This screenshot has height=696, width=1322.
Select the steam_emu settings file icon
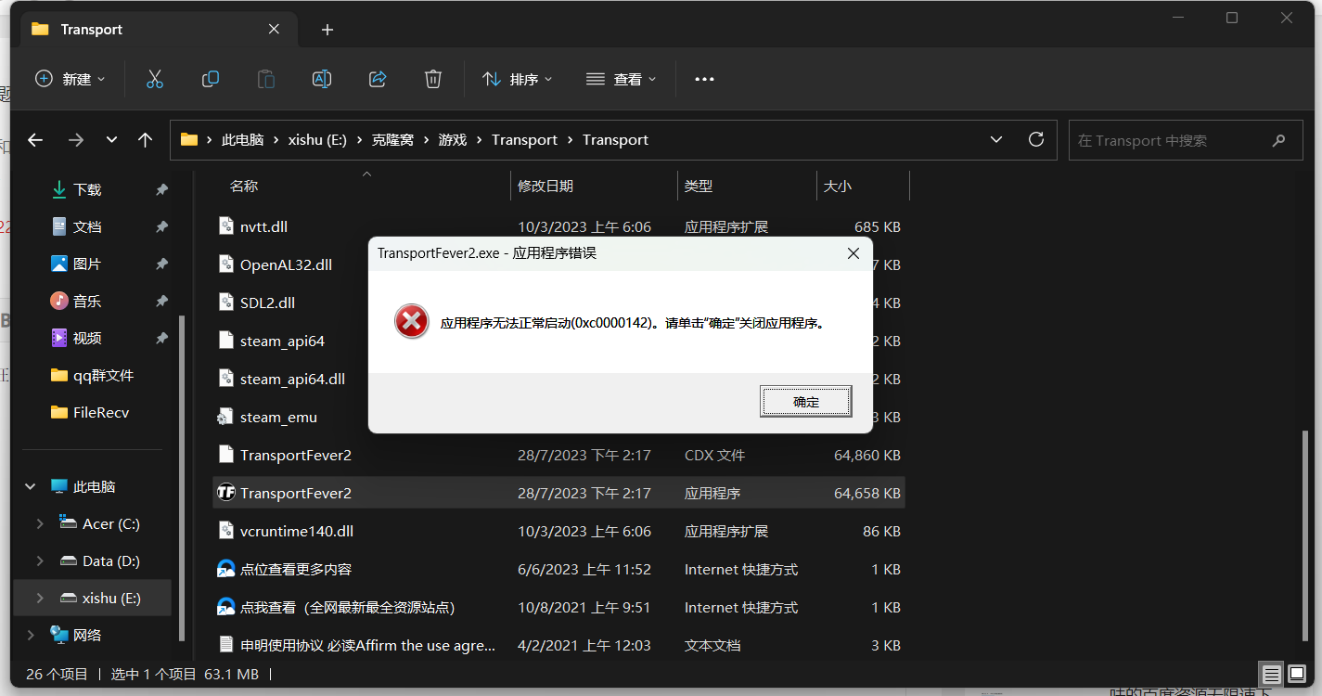[x=225, y=417]
